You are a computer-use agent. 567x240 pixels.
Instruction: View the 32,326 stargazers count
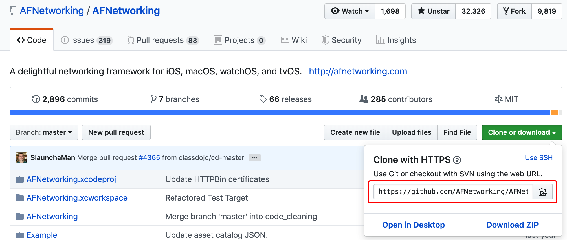[x=473, y=11]
